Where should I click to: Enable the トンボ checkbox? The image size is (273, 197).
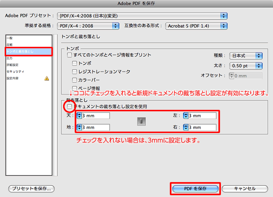(x=74, y=63)
